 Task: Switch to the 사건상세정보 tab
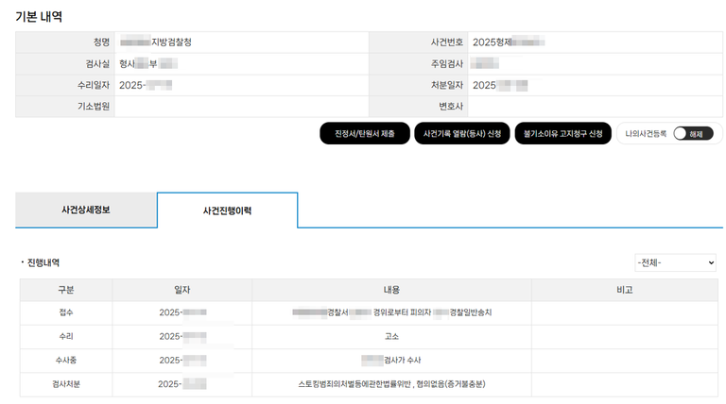86,210
